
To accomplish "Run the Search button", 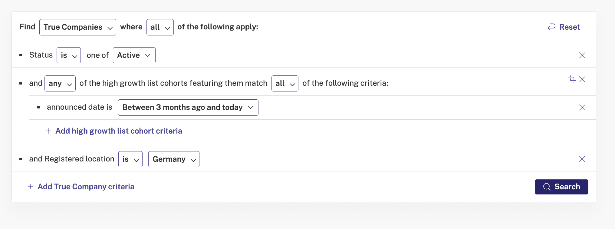I will point(561,187).
